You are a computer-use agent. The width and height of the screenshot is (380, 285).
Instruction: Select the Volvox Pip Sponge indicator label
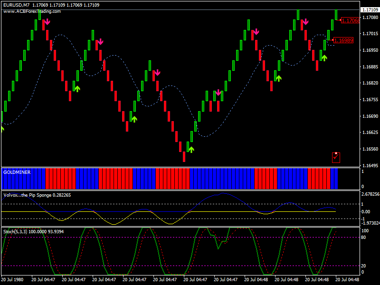coord(37,195)
